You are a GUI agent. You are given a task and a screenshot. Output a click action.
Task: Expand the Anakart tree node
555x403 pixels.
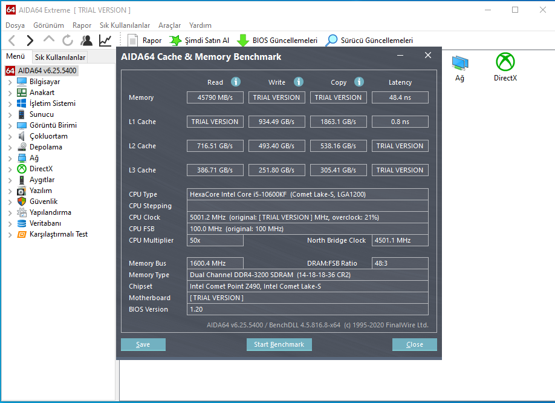click(10, 93)
